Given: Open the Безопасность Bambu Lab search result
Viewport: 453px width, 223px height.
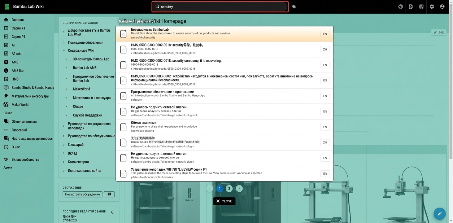Looking at the screenshot, I should coord(224,34).
